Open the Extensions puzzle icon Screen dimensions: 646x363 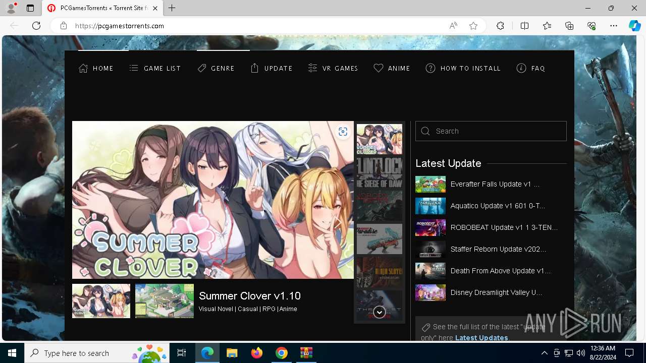[500, 26]
